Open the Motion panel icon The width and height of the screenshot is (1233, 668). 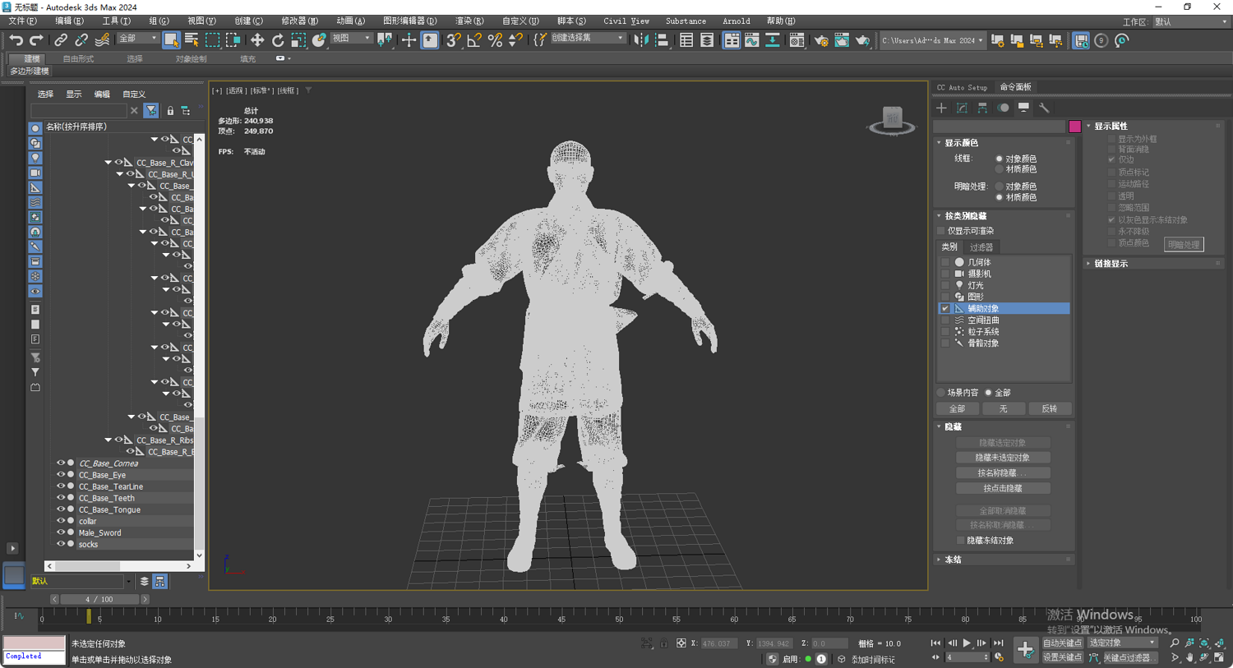click(1004, 108)
